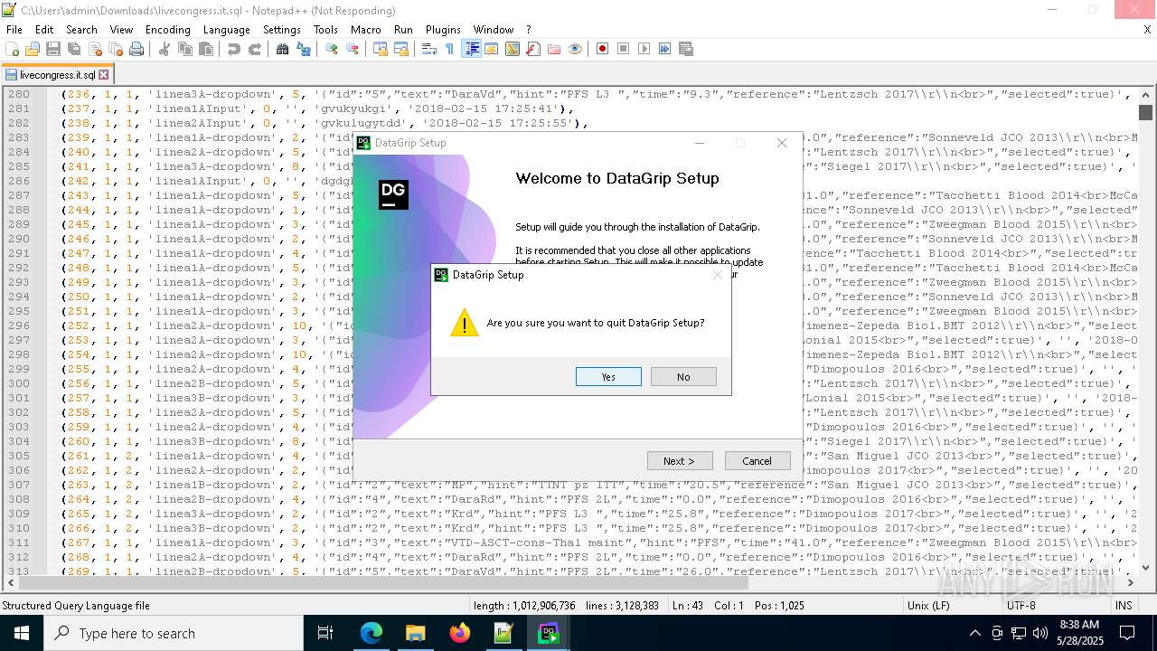The image size is (1157, 651).
Task: Click the Close document toolbar icon
Action: 95,49
